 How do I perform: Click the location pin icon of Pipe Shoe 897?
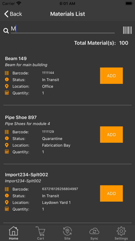pyautogui.click(x=7, y=145)
